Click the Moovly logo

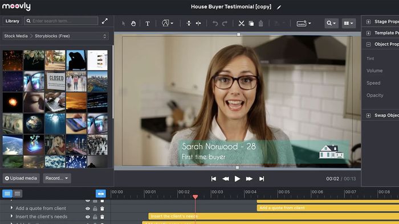[17, 7]
